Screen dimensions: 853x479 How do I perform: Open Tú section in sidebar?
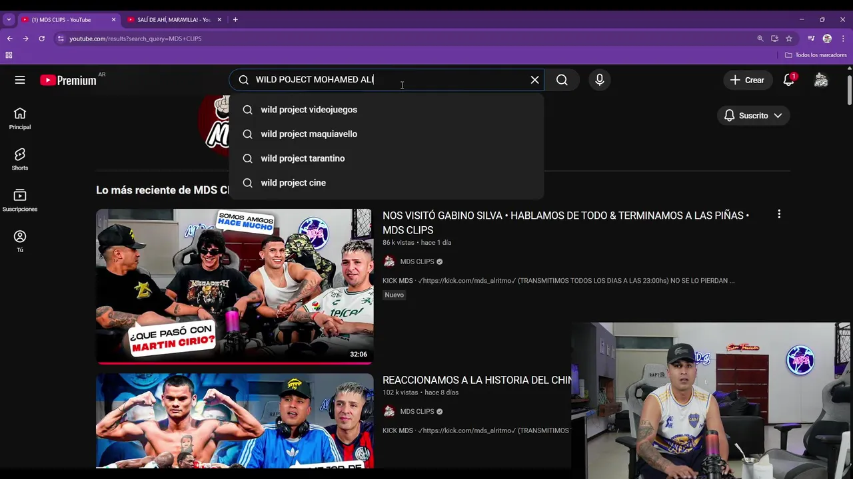click(20, 241)
